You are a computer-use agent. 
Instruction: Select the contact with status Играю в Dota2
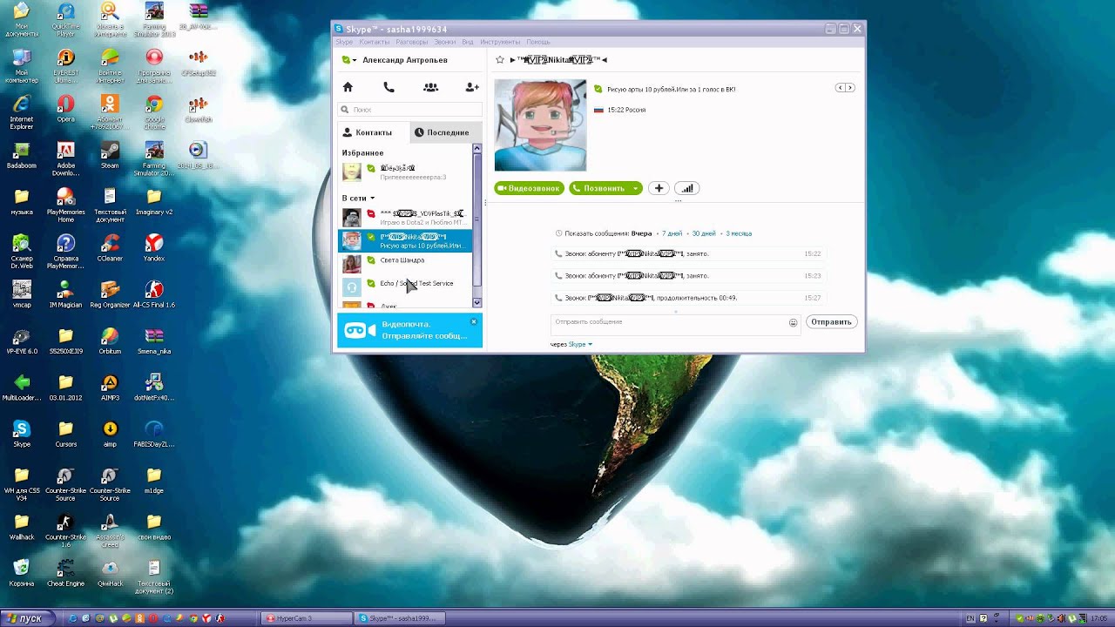(405, 218)
